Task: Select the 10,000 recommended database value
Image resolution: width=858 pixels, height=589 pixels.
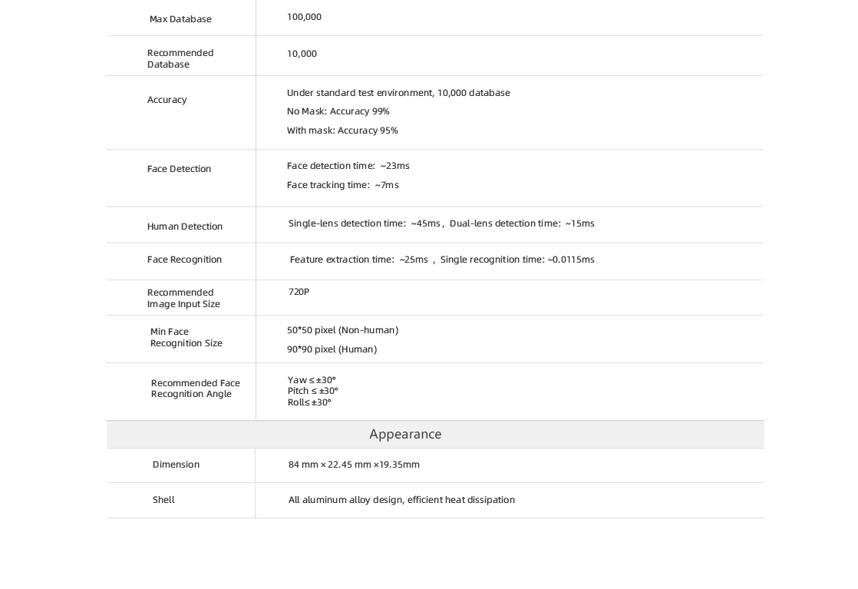Action: [x=302, y=54]
